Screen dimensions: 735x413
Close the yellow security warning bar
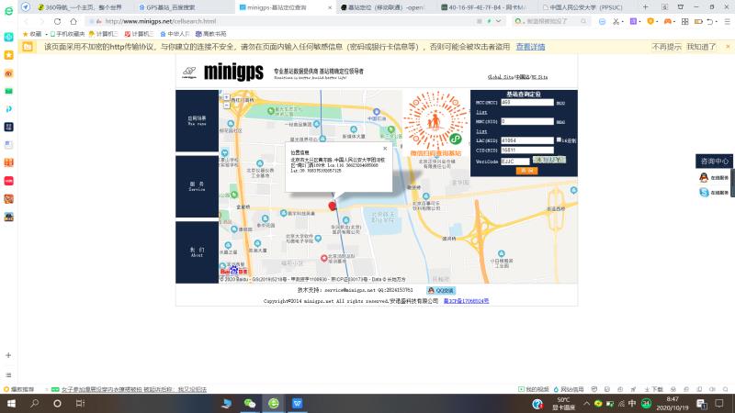(x=728, y=47)
